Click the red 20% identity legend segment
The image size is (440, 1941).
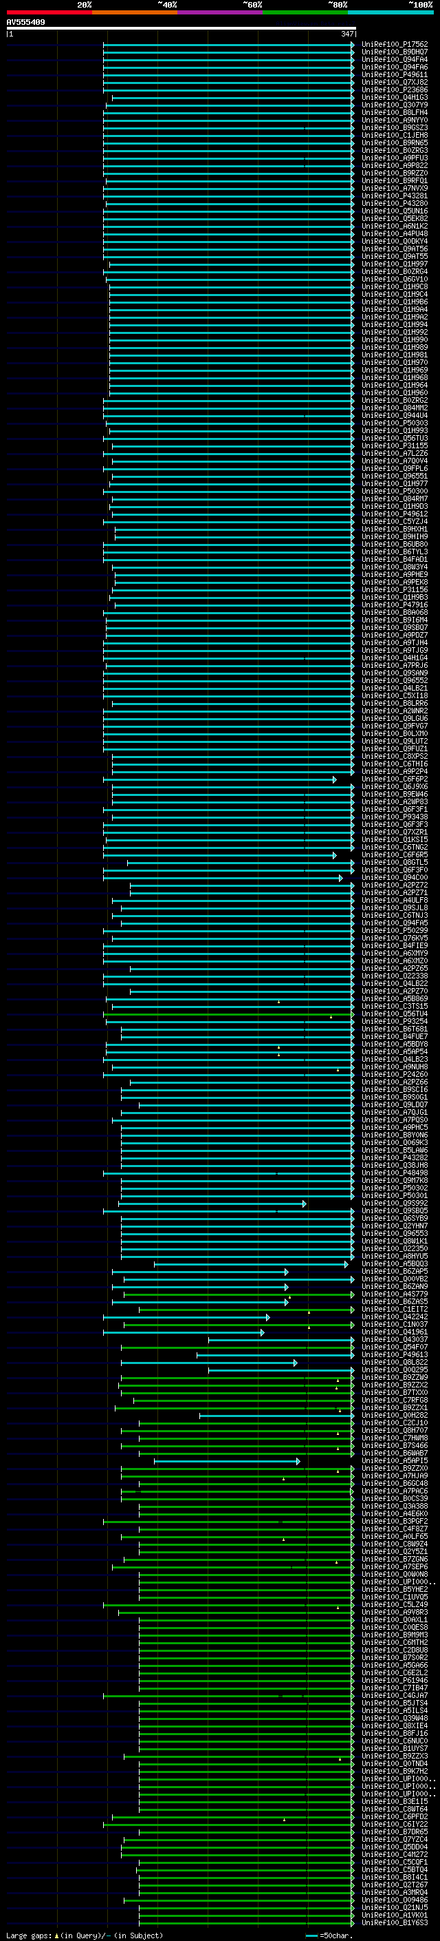(x=49, y=13)
